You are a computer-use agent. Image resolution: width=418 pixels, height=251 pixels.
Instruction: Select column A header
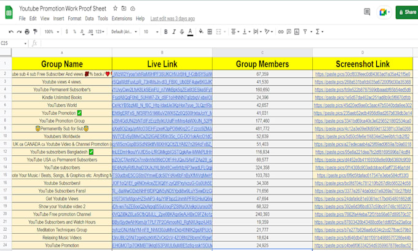pyautogui.click(x=62, y=52)
